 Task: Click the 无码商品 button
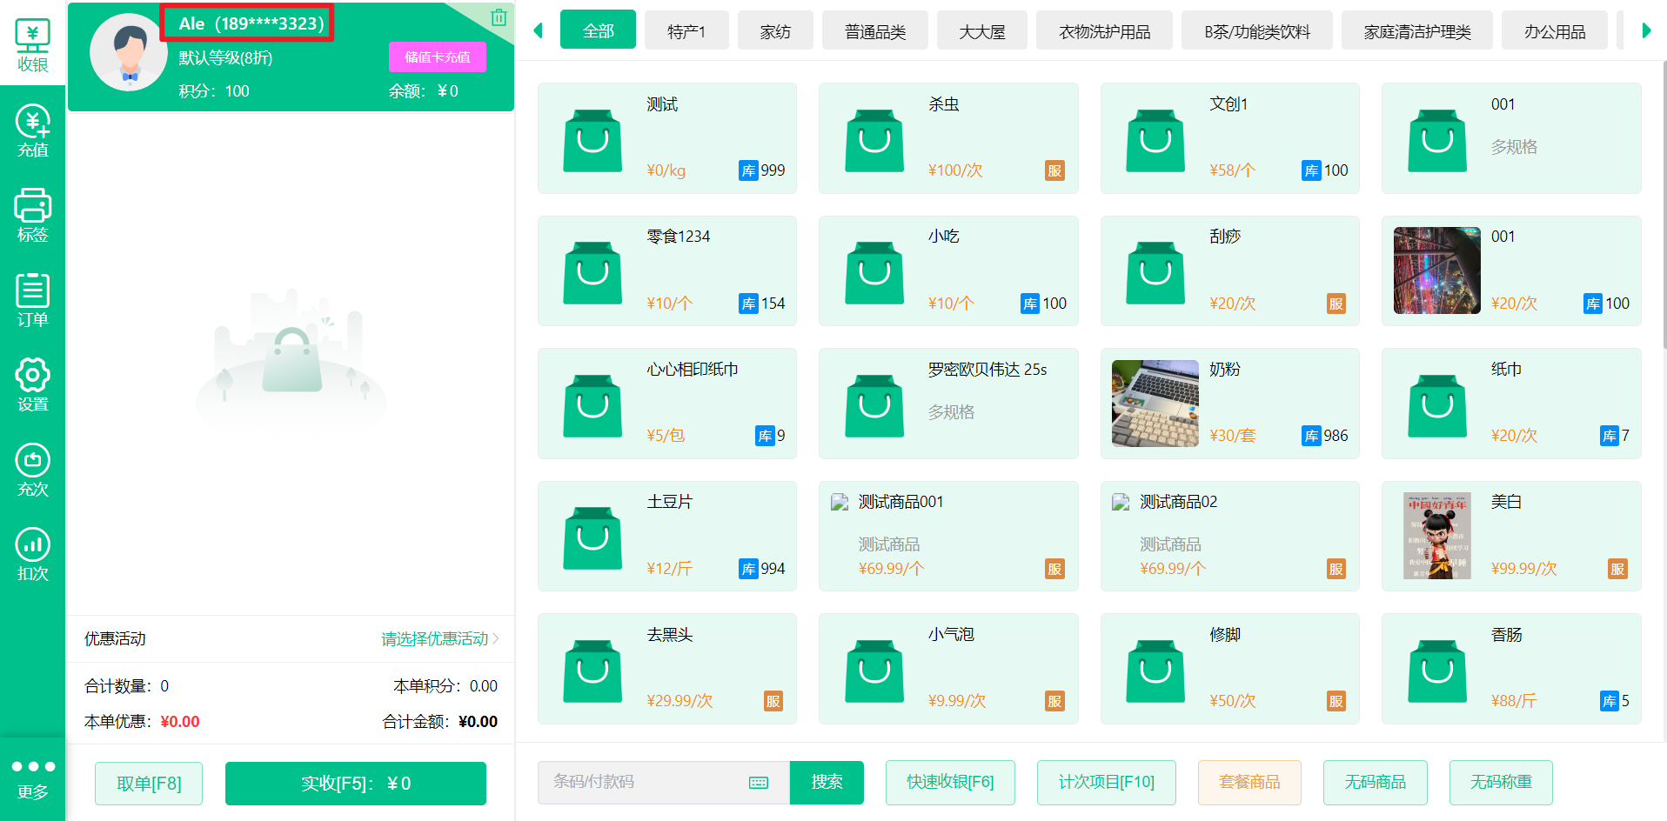(x=1376, y=783)
